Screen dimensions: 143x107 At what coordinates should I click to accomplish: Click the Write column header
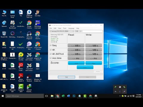click(89, 35)
